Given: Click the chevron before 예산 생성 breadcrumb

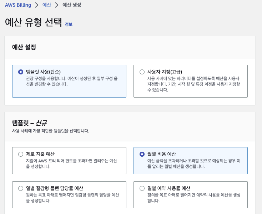Looking at the screenshot, I should 57,5.
